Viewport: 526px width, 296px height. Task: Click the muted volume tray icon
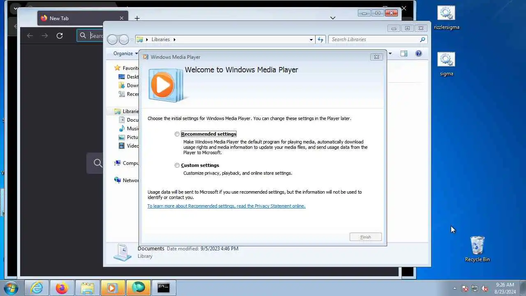[484, 288]
